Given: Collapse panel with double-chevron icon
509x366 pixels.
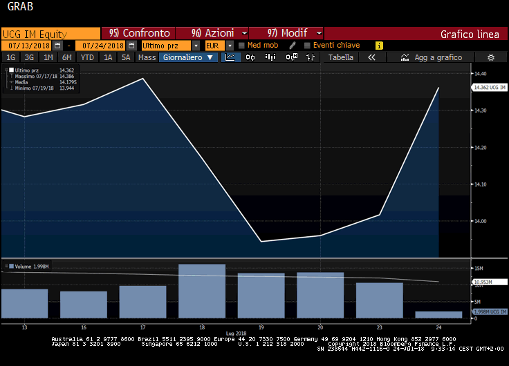Looking at the screenshot, I should 371,57.
